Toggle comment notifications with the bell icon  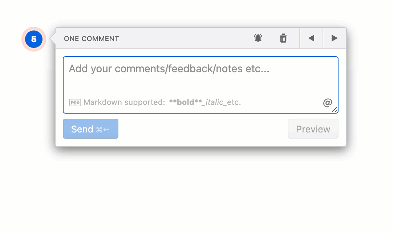(x=258, y=38)
